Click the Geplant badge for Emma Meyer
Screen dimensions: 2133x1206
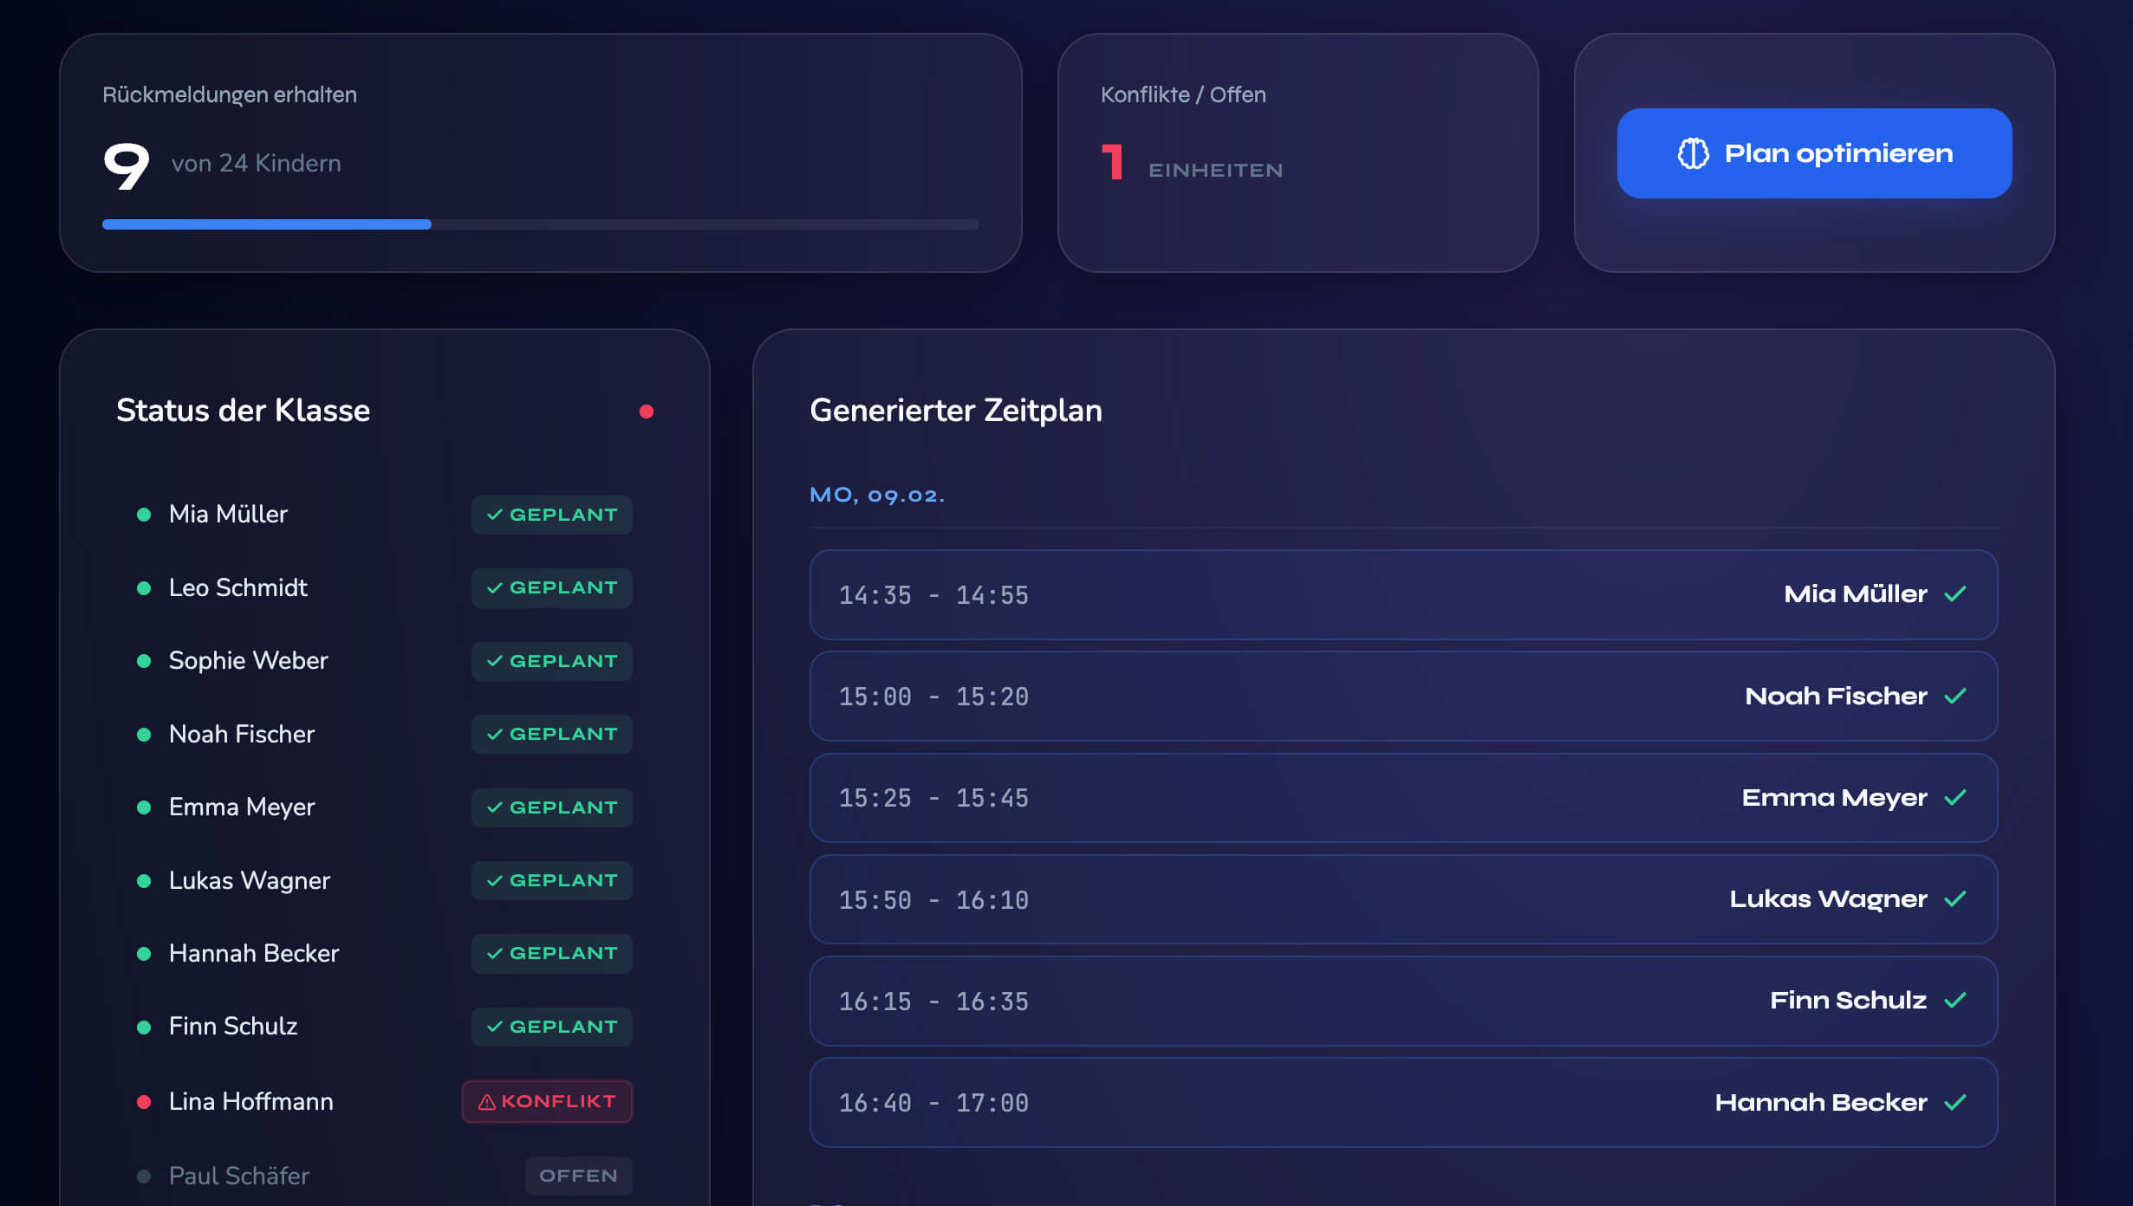(552, 807)
